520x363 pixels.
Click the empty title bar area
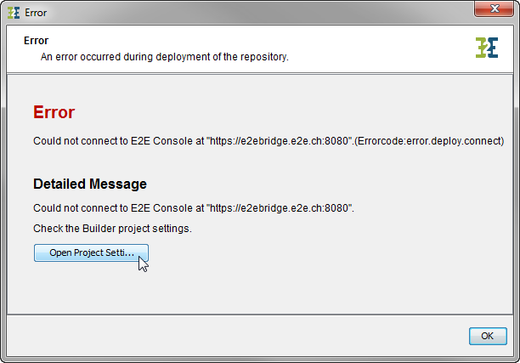[x=255, y=13]
